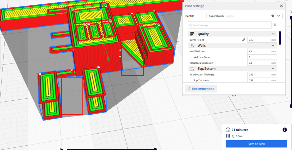
Task: Click the star icon in the Profile box
Action: coord(273,16)
